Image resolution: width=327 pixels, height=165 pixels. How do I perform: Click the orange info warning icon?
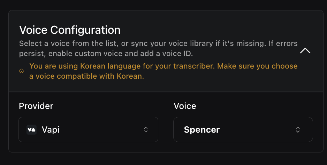coord(22,71)
